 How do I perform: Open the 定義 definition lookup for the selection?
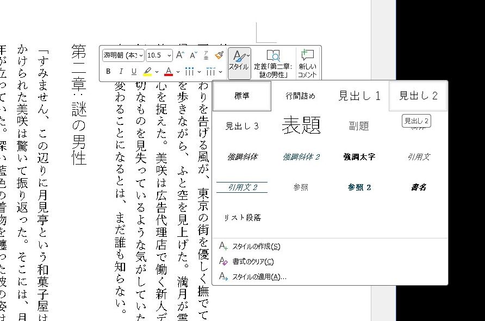pyautogui.click(x=273, y=62)
